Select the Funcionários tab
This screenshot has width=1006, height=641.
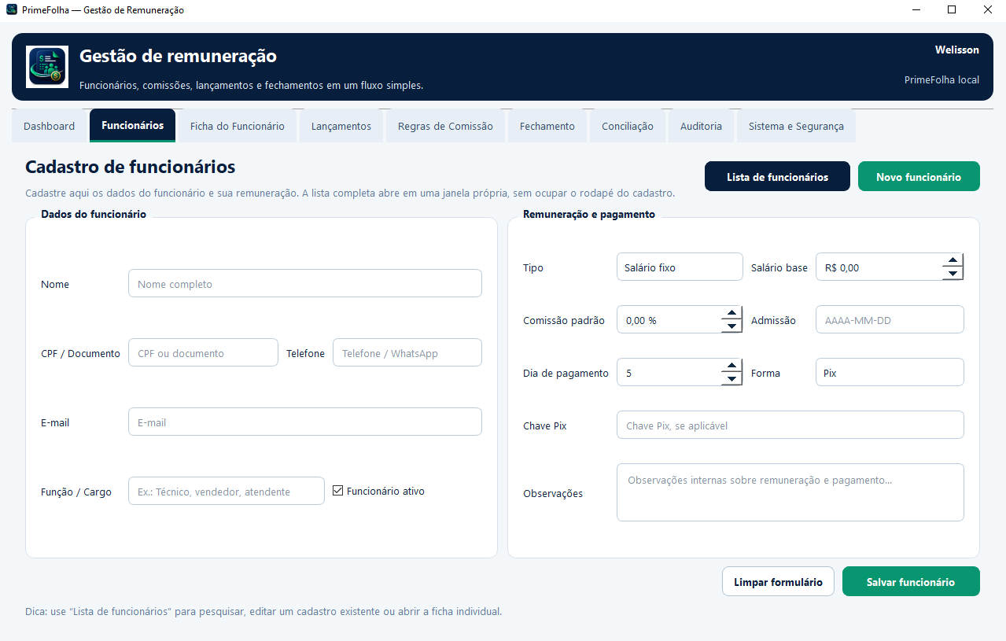click(133, 126)
